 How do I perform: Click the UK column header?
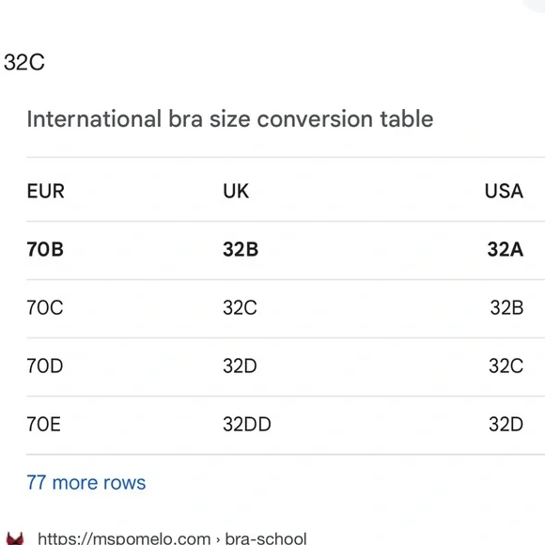(x=236, y=191)
